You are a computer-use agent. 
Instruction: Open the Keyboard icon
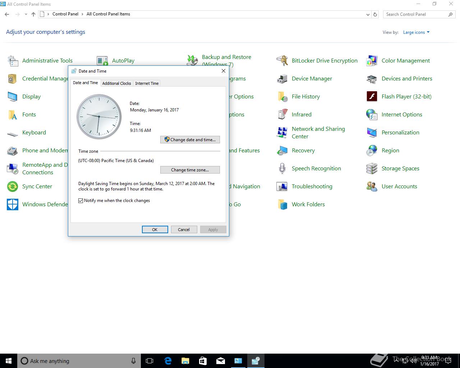[x=13, y=134]
